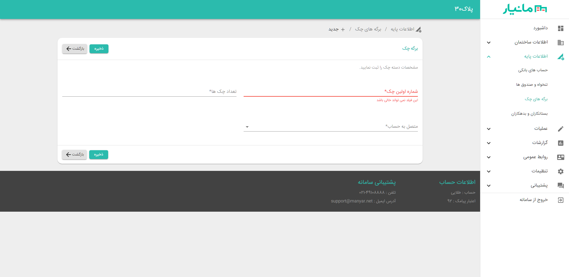Click the public relations contact card icon
Screen dimensions: 569x277
(x=560, y=157)
